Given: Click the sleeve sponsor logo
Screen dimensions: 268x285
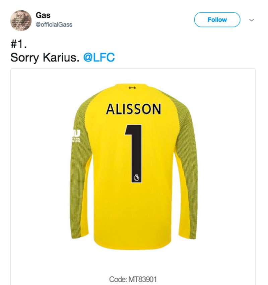Looking at the screenshot, I should click(x=76, y=135).
